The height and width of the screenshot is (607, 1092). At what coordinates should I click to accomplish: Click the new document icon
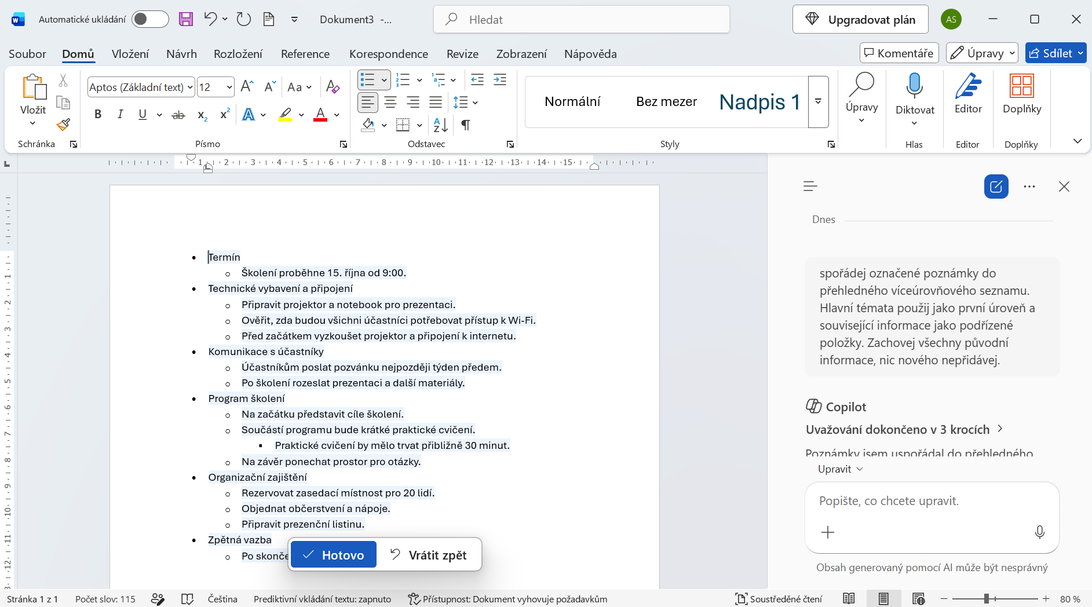269,19
